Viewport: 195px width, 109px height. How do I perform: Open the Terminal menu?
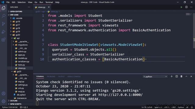tap(49, 2)
